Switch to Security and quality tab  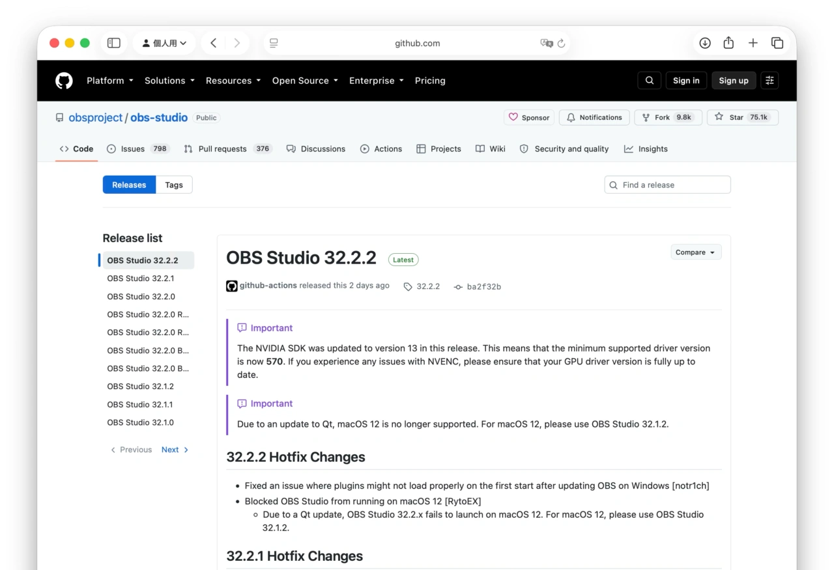point(564,149)
